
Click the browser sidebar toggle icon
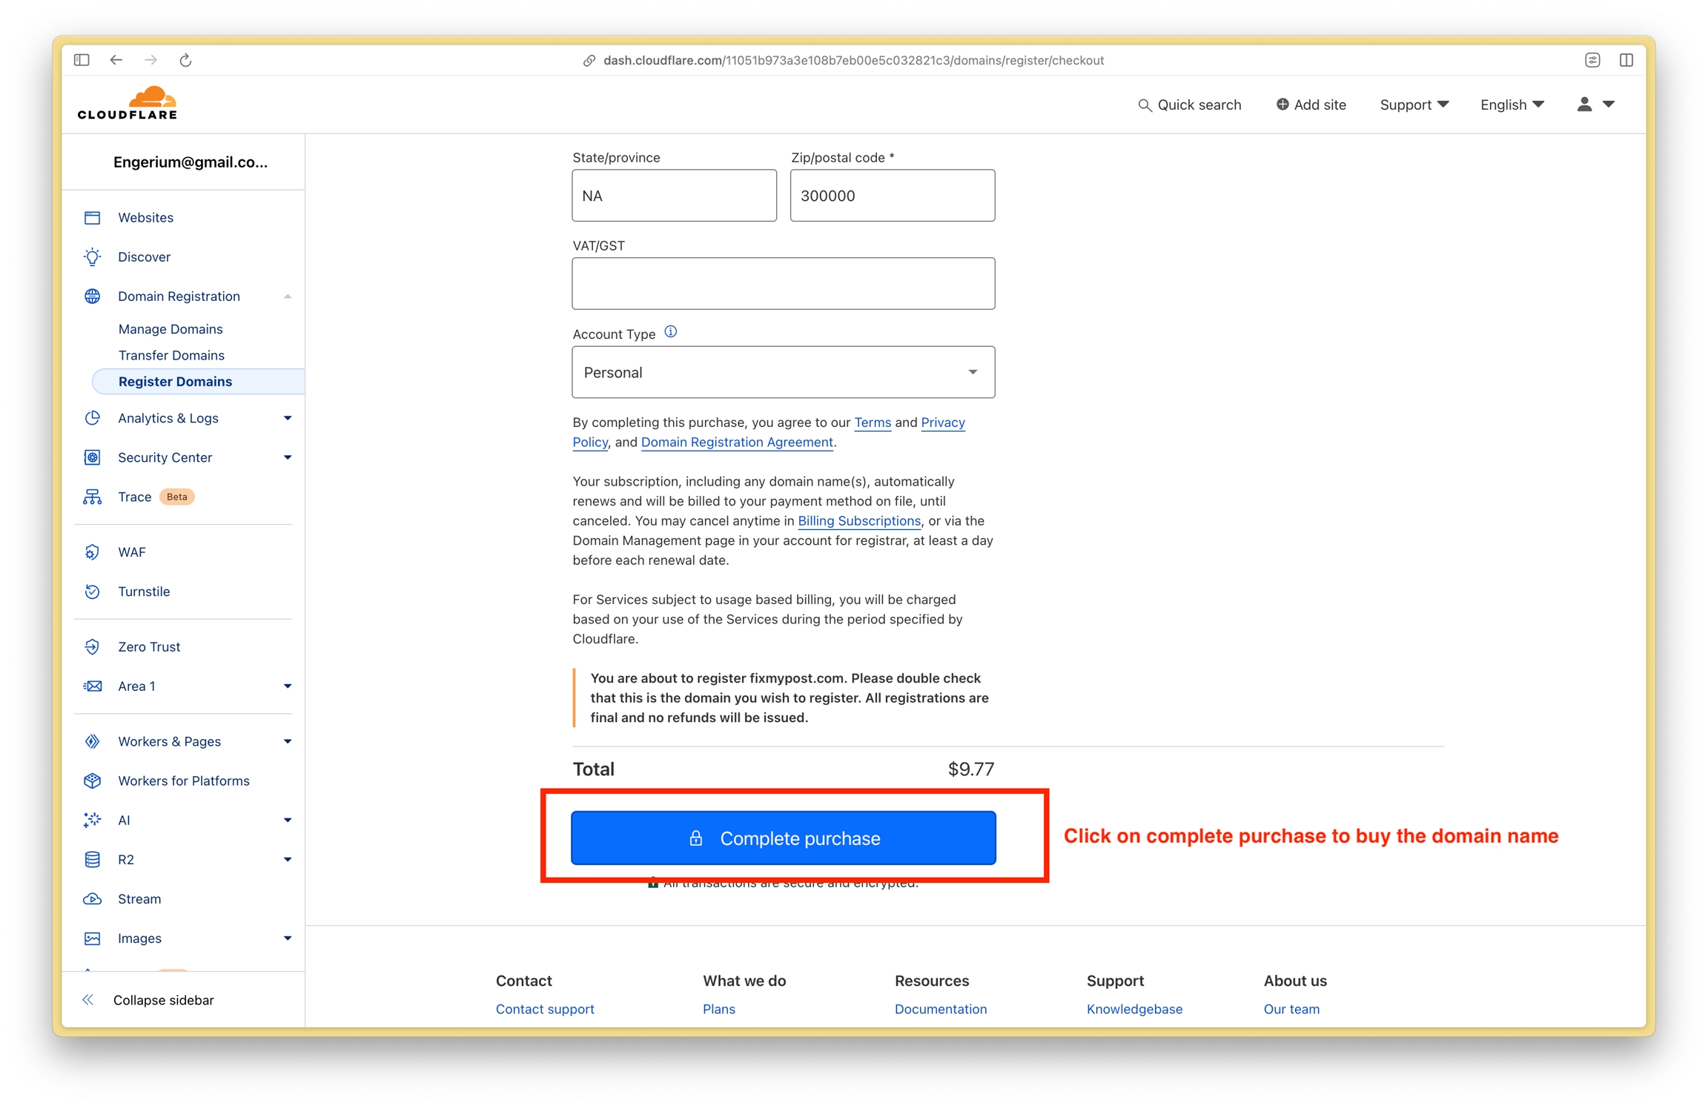pyautogui.click(x=82, y=60)
